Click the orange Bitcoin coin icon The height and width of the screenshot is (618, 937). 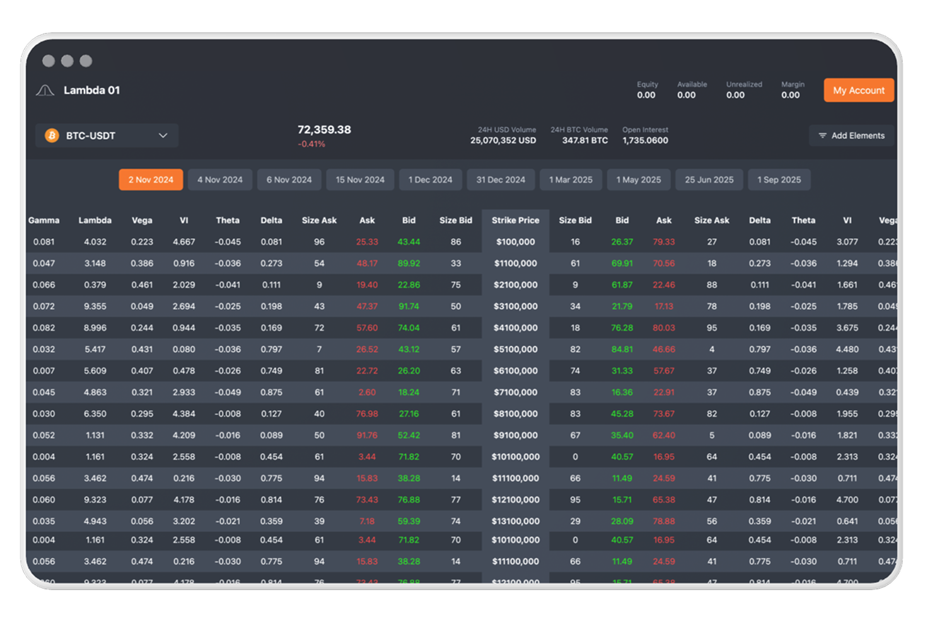(x=52, y=135)
